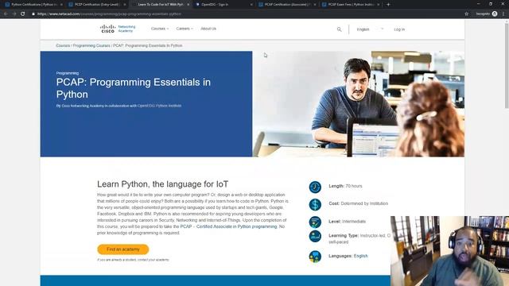This screenshot has height=286, width=509.
Task: Click the page vertical scrollbar thumb
Action: pos(507,65)
